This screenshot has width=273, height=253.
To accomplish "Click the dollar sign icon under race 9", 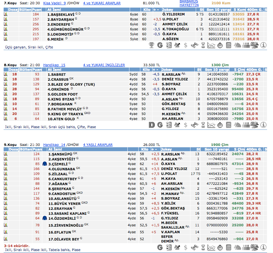I will click(186, 248).
